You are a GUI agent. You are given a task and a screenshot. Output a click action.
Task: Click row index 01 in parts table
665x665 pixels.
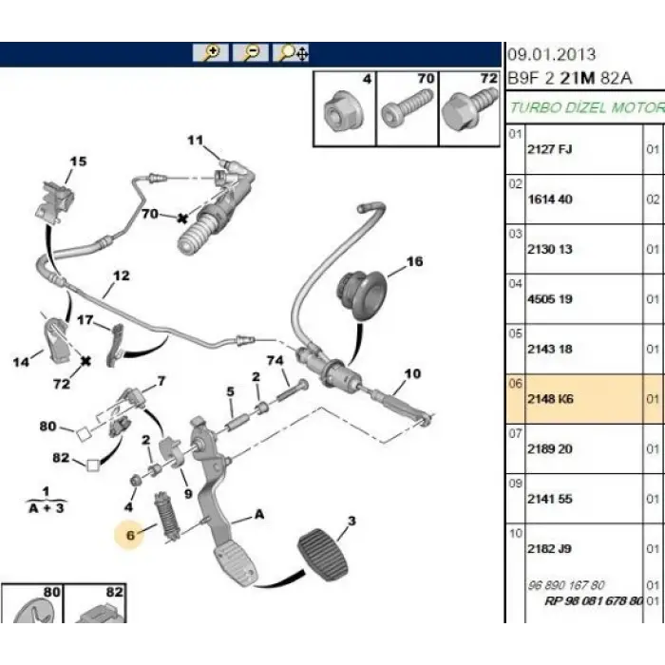pos(515,134)
